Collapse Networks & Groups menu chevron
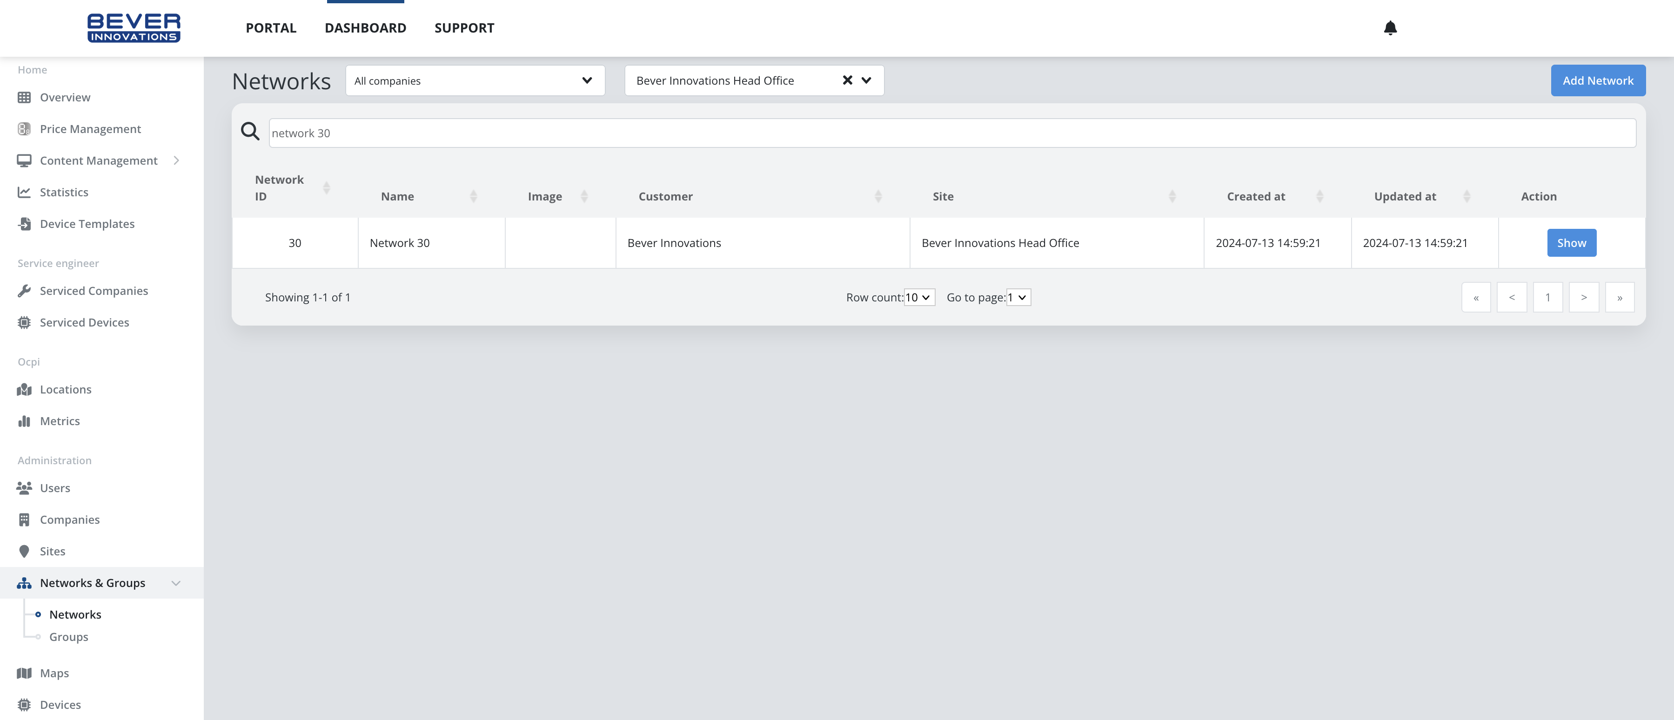The width and height of the screenshot is (1674, 720). point(175,583)
